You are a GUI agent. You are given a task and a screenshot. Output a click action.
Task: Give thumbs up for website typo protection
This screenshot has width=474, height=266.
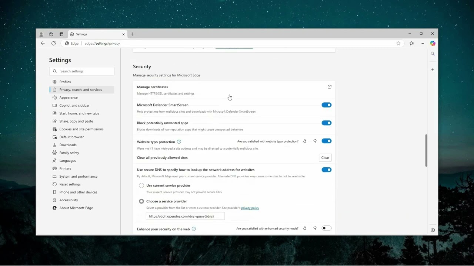click(x=305, y=141)
